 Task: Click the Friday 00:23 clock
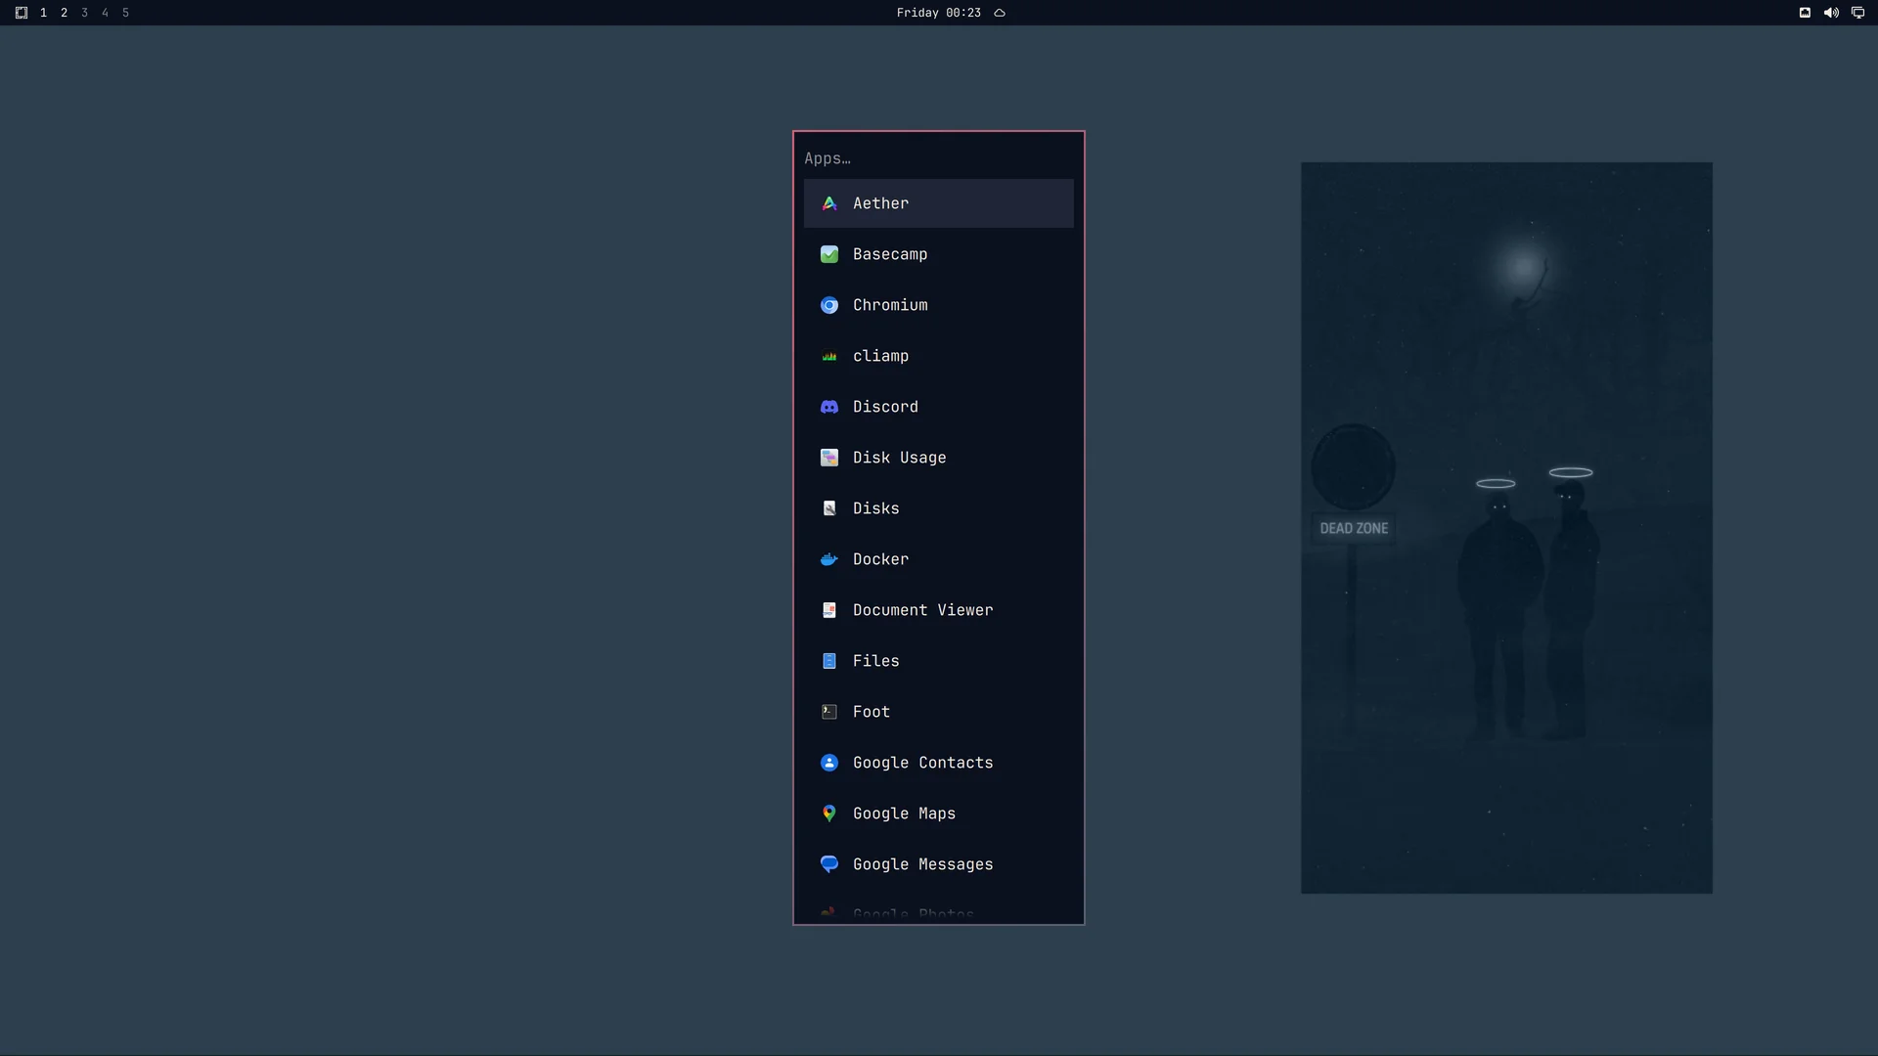pyautogui.click(x=938, y=13)
